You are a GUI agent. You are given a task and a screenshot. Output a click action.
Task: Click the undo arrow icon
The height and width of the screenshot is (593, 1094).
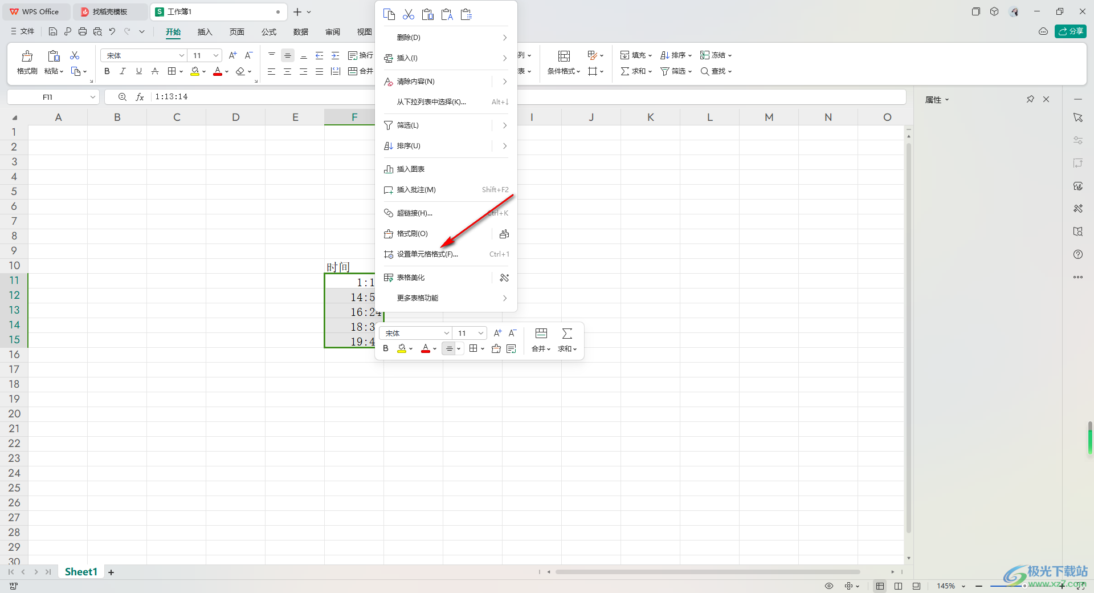pyautogui.click(x=112, y=32)
